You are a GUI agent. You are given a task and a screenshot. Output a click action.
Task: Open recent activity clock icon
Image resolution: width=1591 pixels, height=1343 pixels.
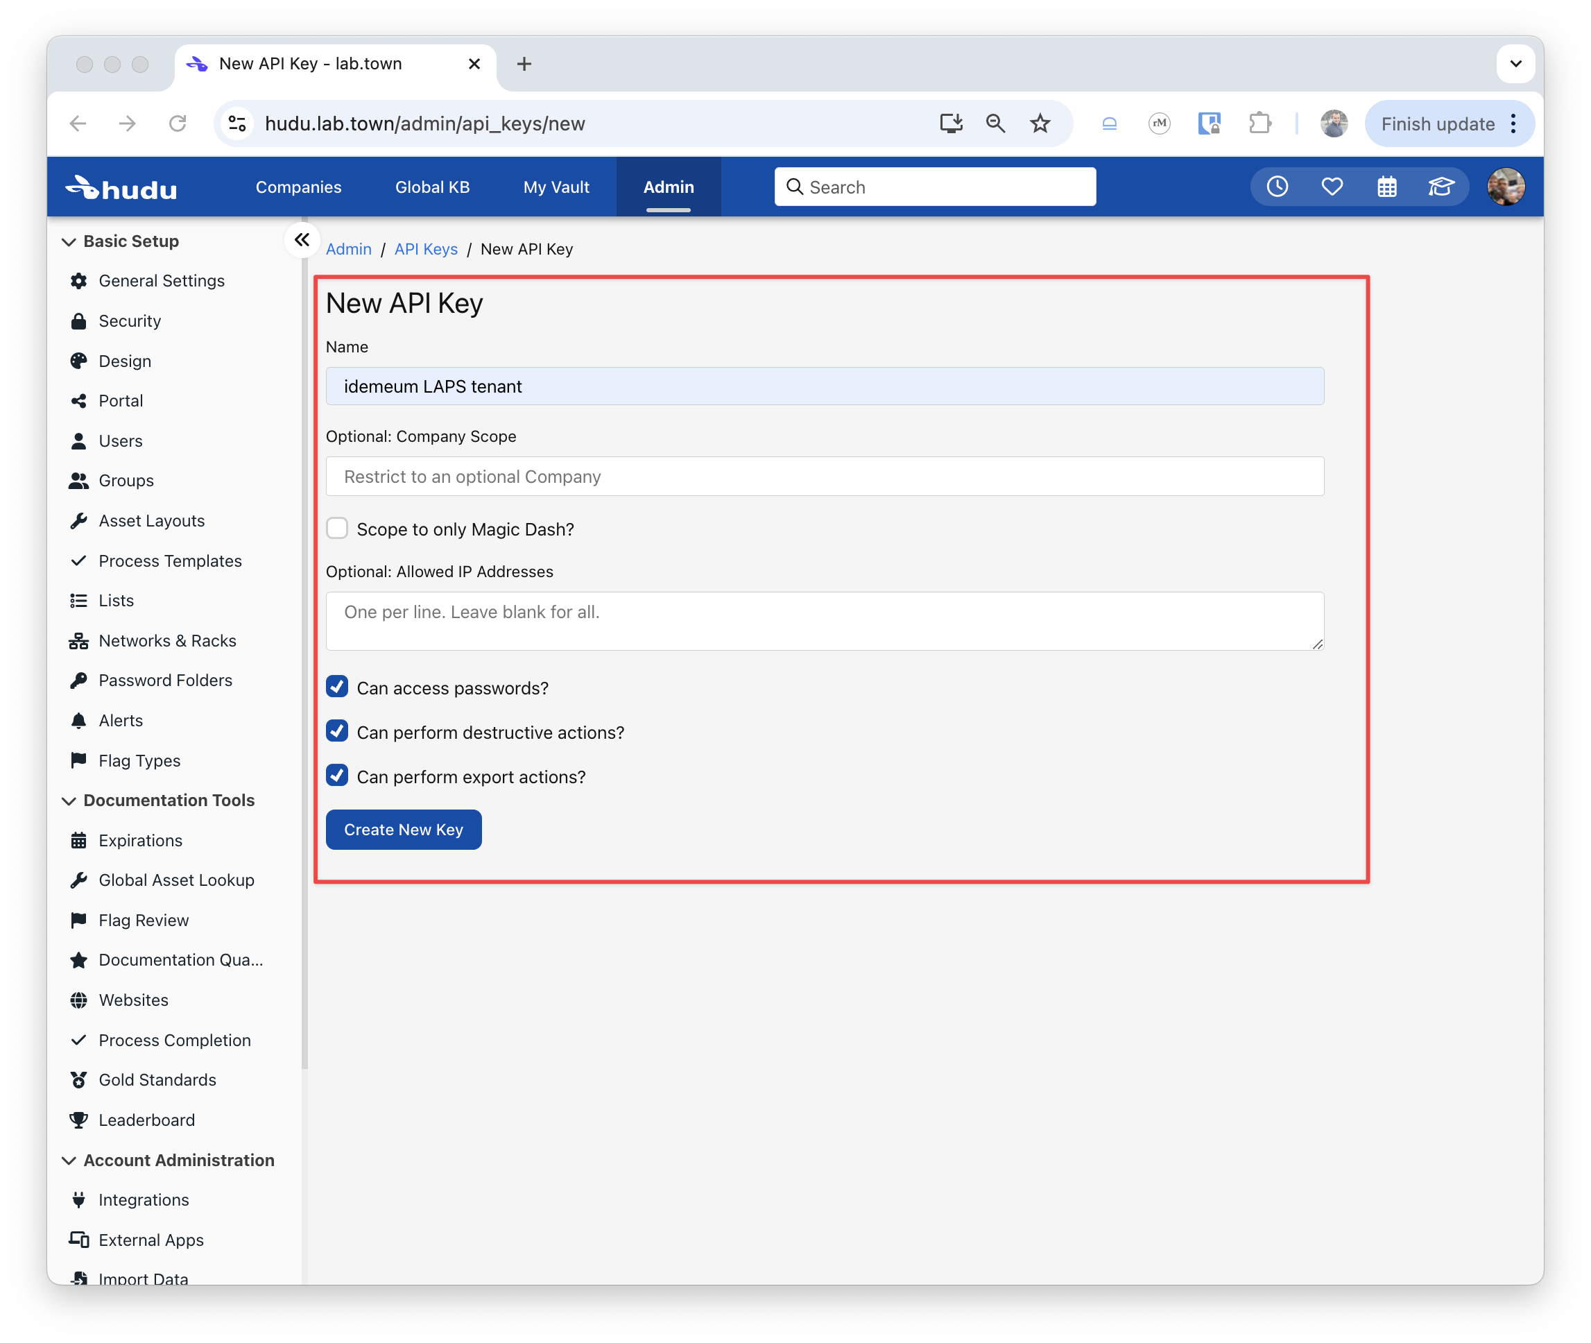(x=1277, y=187)
